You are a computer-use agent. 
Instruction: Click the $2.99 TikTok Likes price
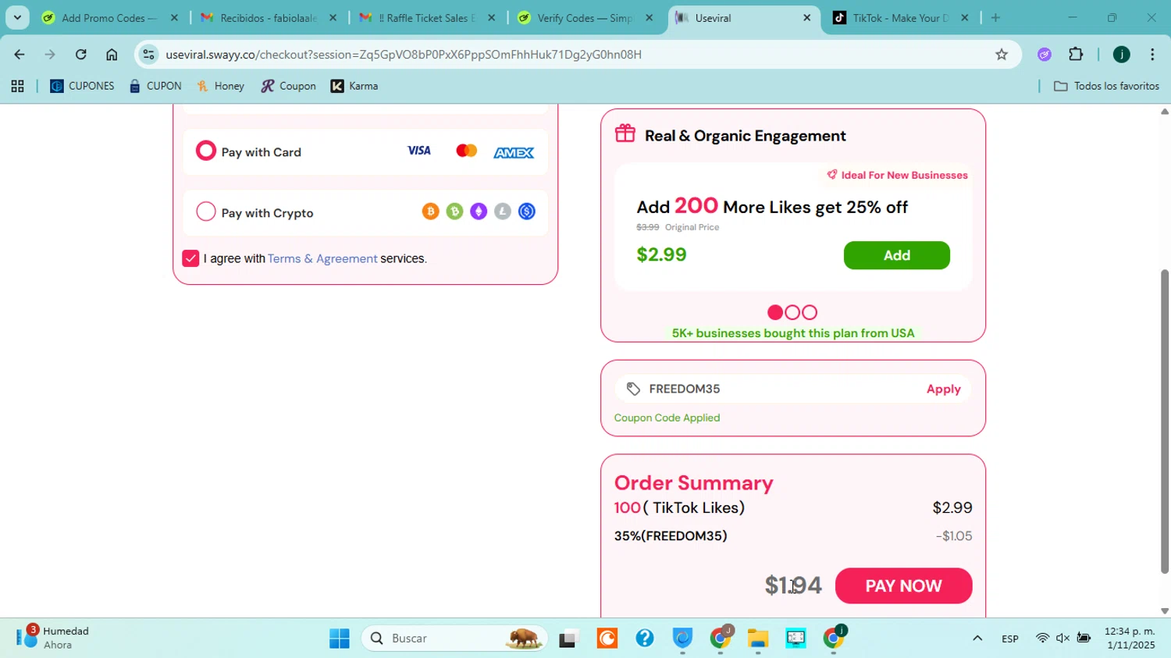pos(952,507)
